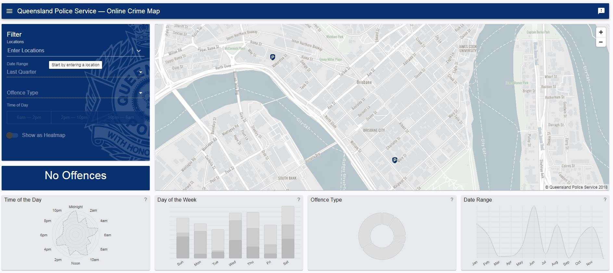Open help for Offence Type chart
The width and height of the screenshot is (613, 273).
[x=452, y=200]
